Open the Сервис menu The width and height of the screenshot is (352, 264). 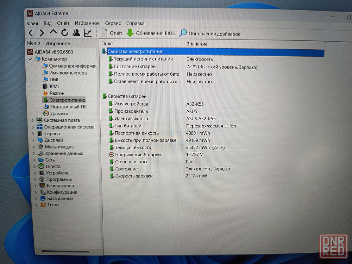(x=113, y=23)
